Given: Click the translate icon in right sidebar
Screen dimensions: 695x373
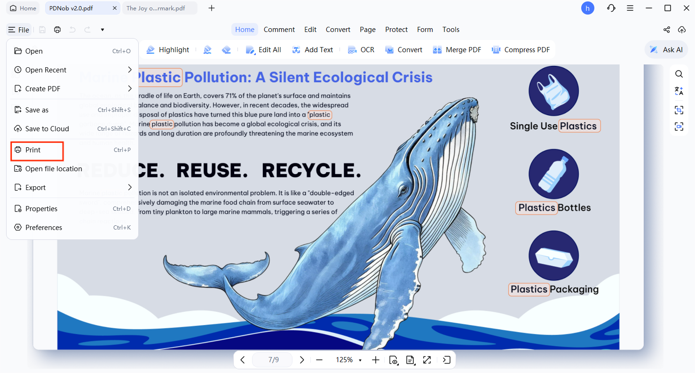Looking at the screenshot, I should [679, 91].
